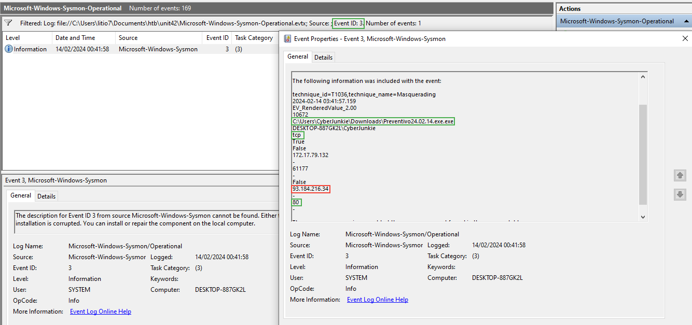Click Logged value 14/02/2024 in dialog
This screenshot has height=325, width=692.
pyautogui.click(x=499, y=245)
